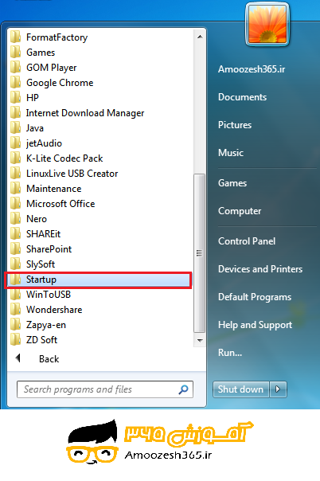Click the Back arrow icon
The height and width of the screenshot is (481, 320).
click(x=18, y=358)
